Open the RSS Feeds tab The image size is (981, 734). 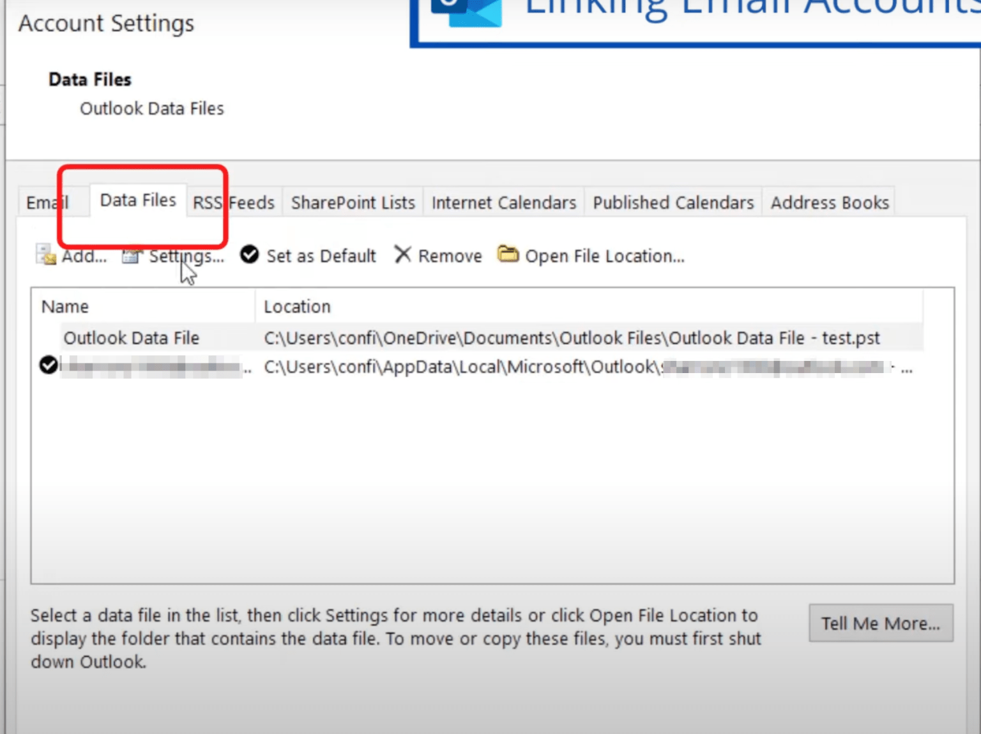click(x=234, y=202)
